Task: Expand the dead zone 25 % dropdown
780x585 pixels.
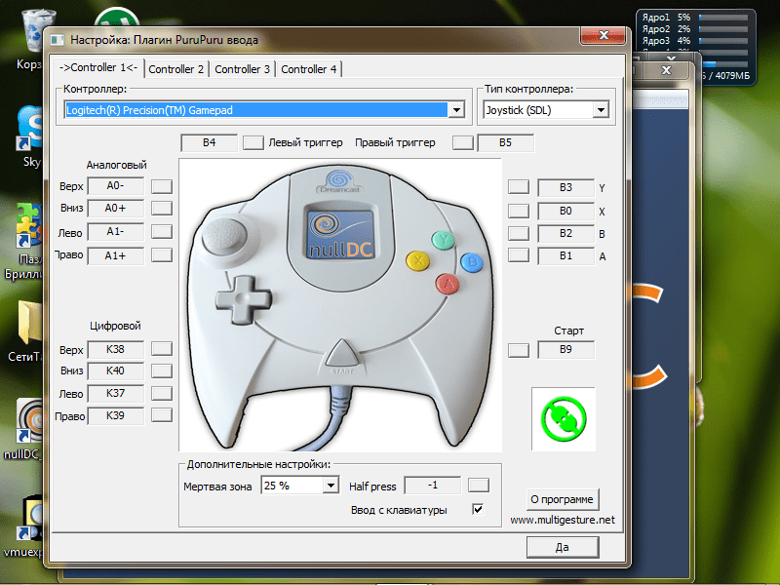Action: pos(331,485)
